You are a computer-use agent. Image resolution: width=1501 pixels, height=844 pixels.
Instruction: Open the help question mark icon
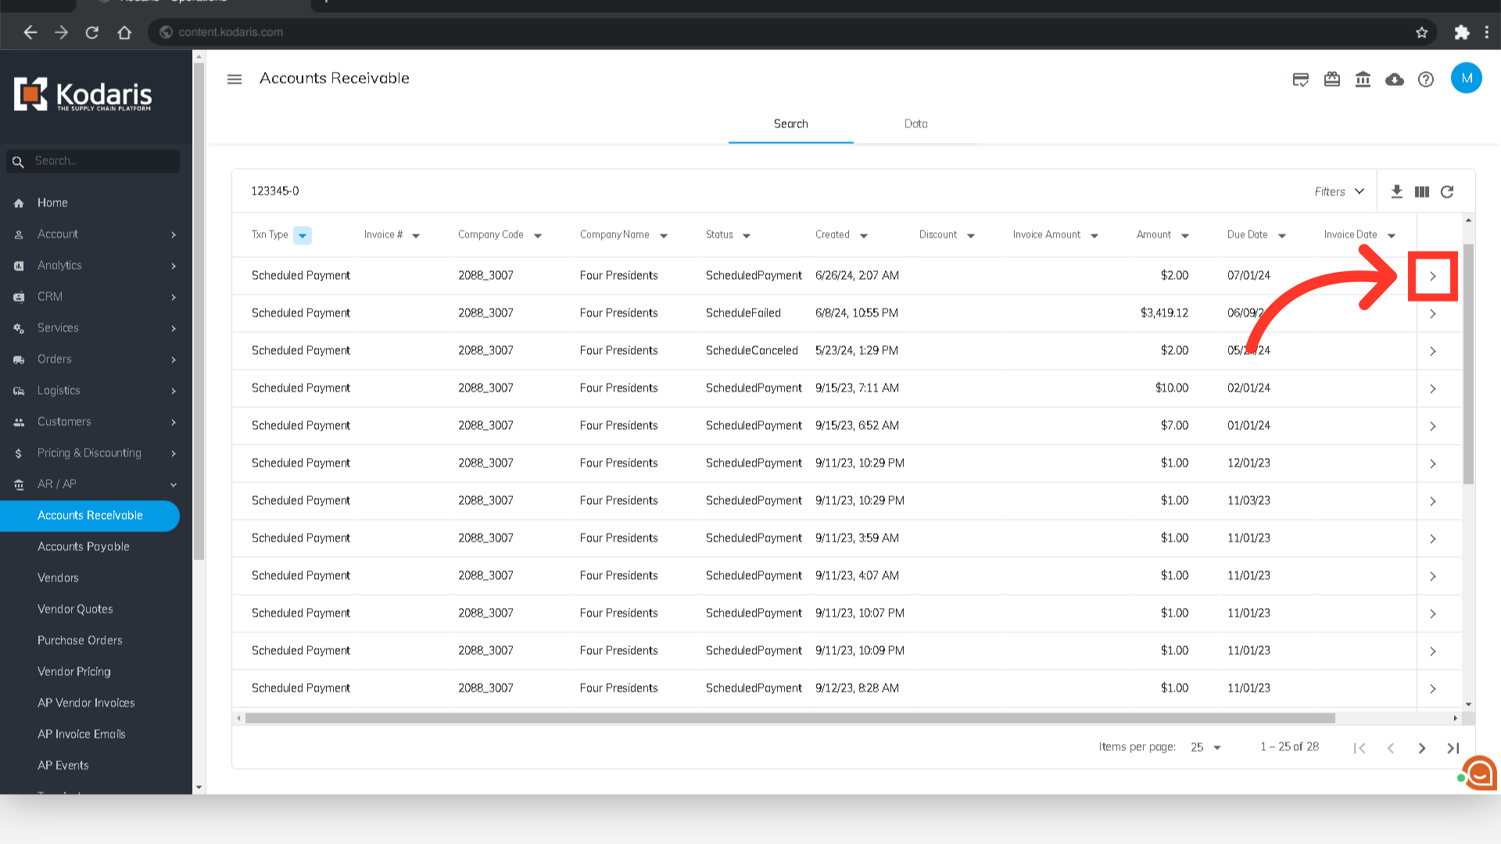pyautogui.click(x=1426, y=79)
